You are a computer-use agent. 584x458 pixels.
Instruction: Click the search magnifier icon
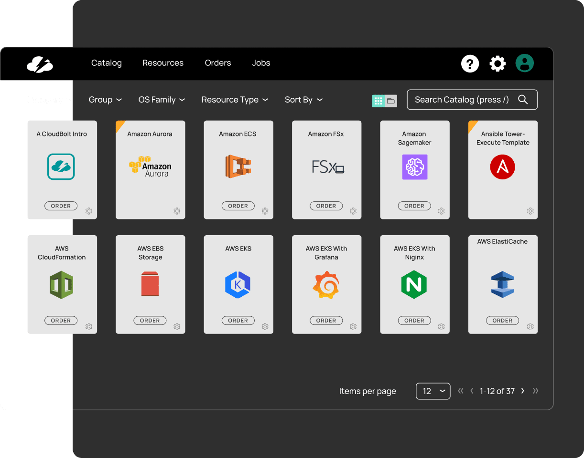523,99
